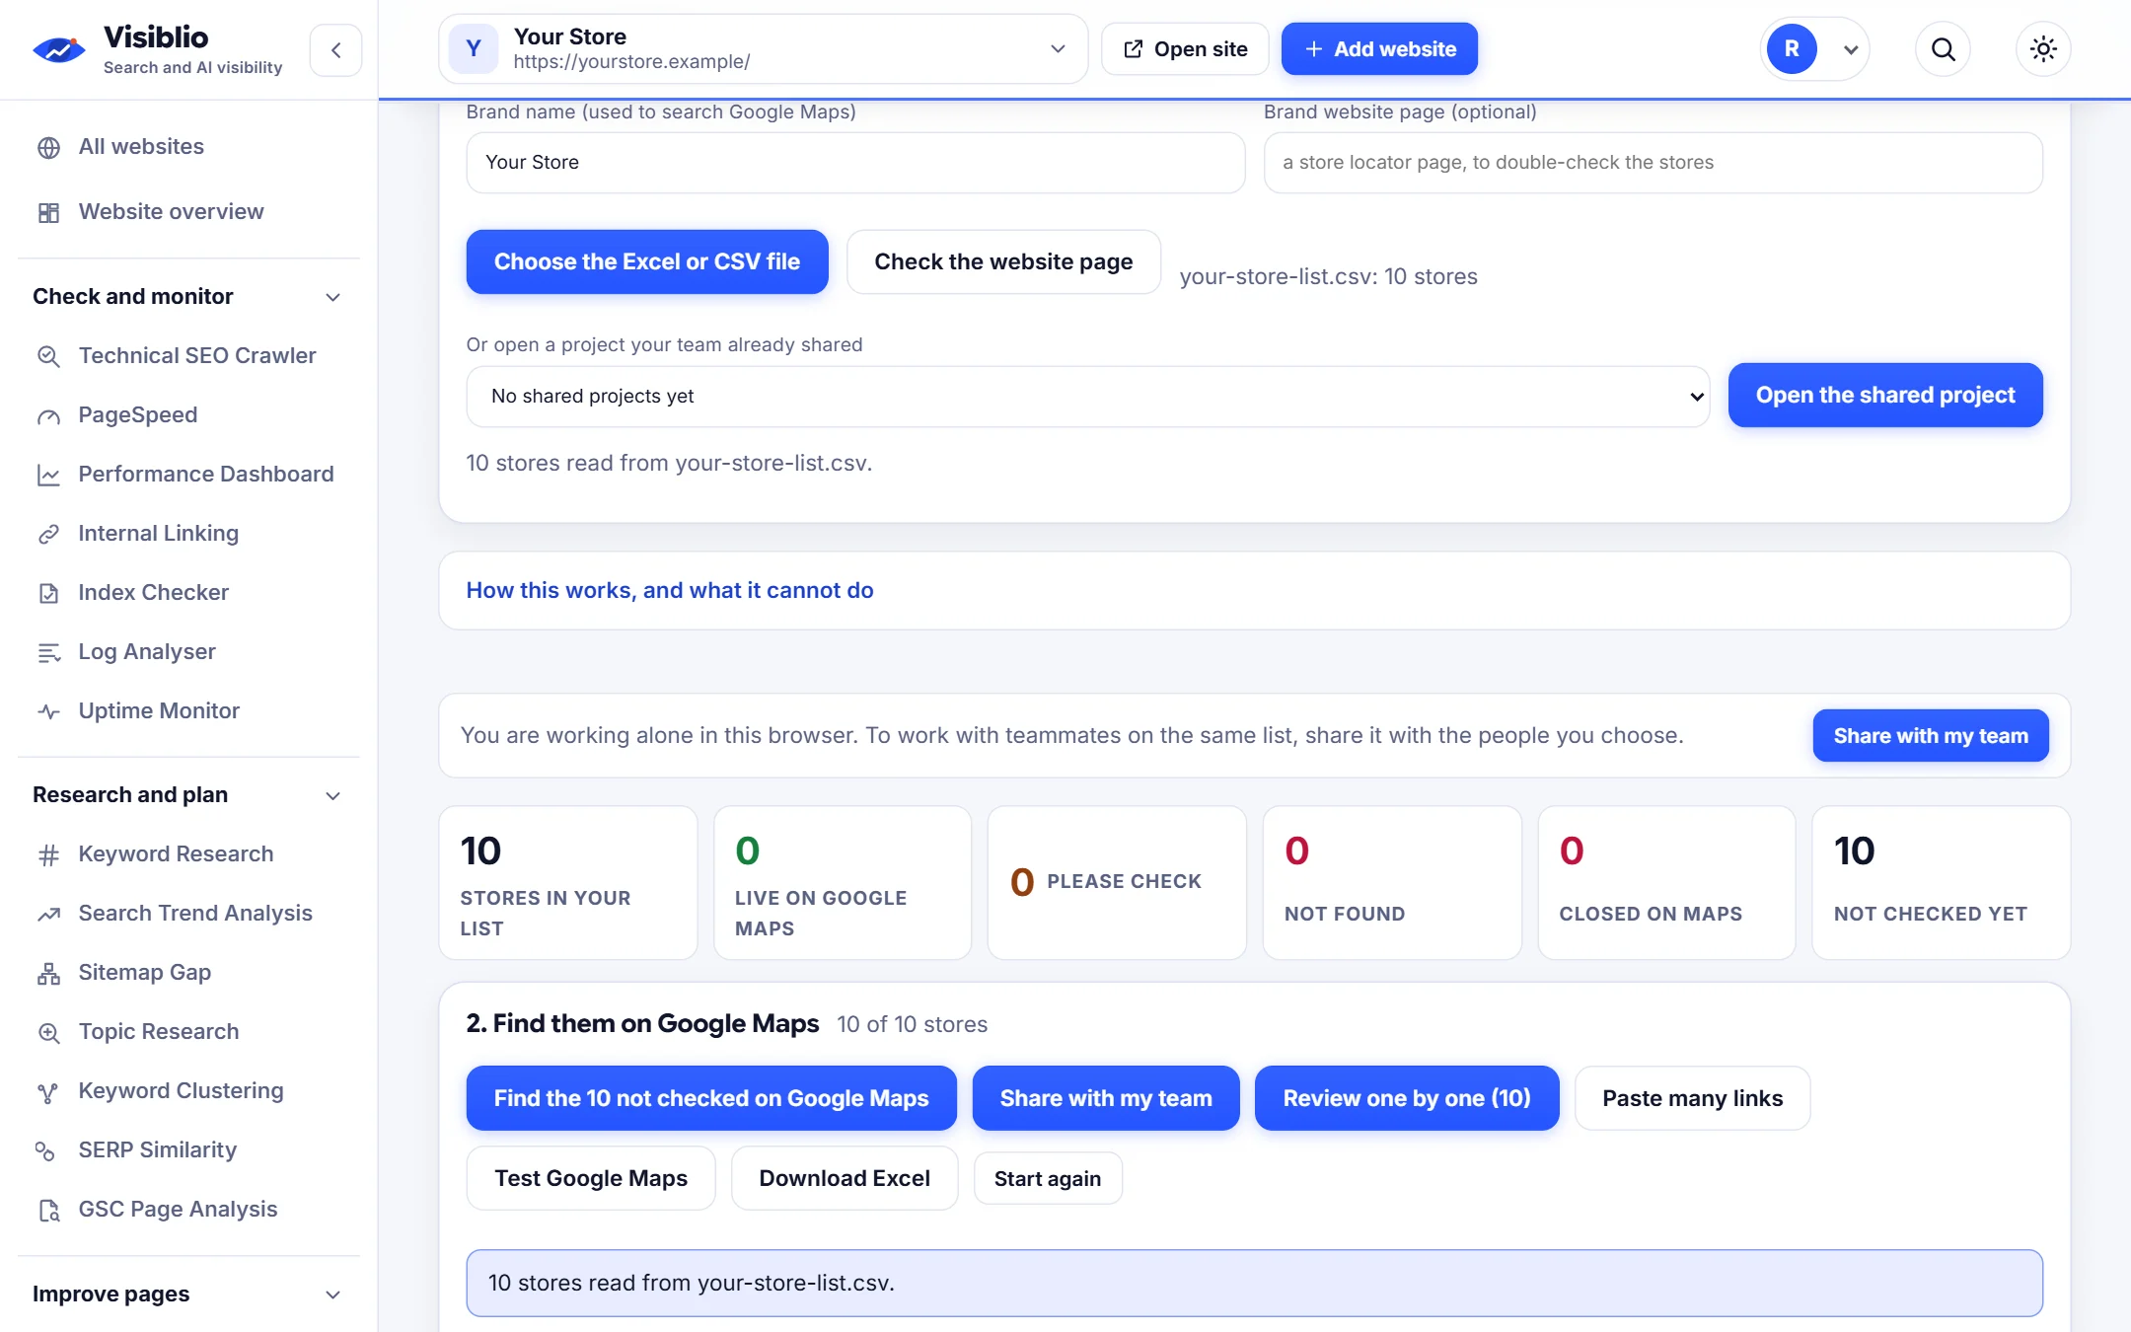Click the Index Checker document icon

coord(48,593)
